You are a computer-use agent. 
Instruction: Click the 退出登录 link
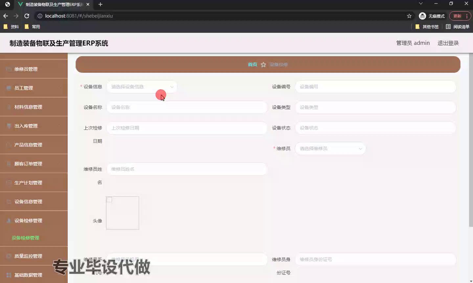[448, 43]
